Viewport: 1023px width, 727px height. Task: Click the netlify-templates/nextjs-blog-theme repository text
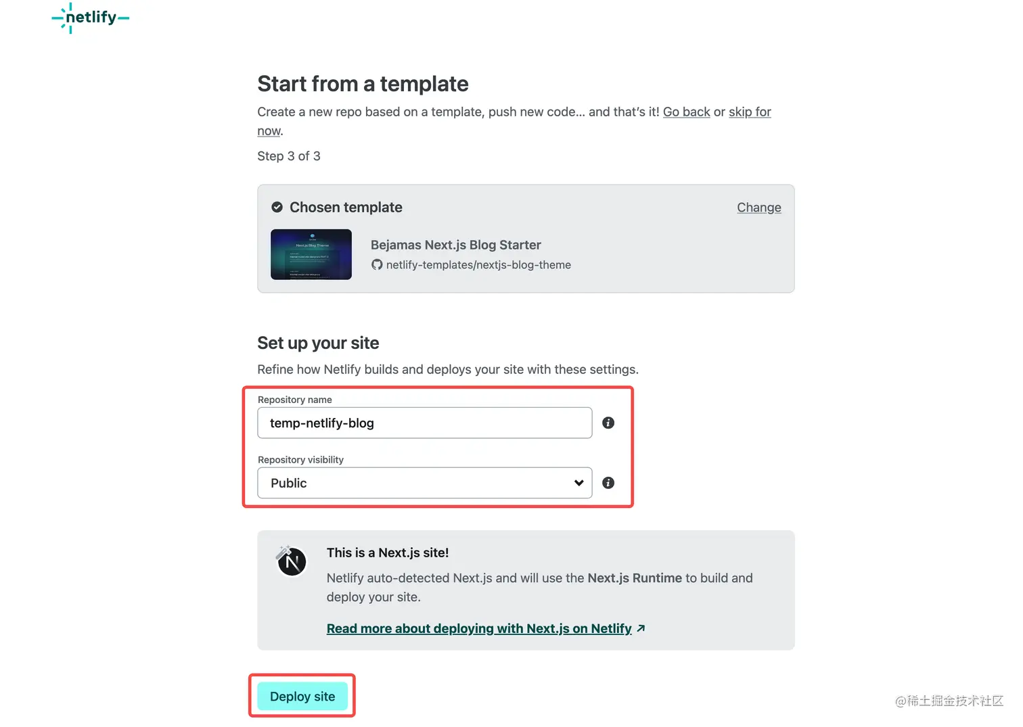478,264
